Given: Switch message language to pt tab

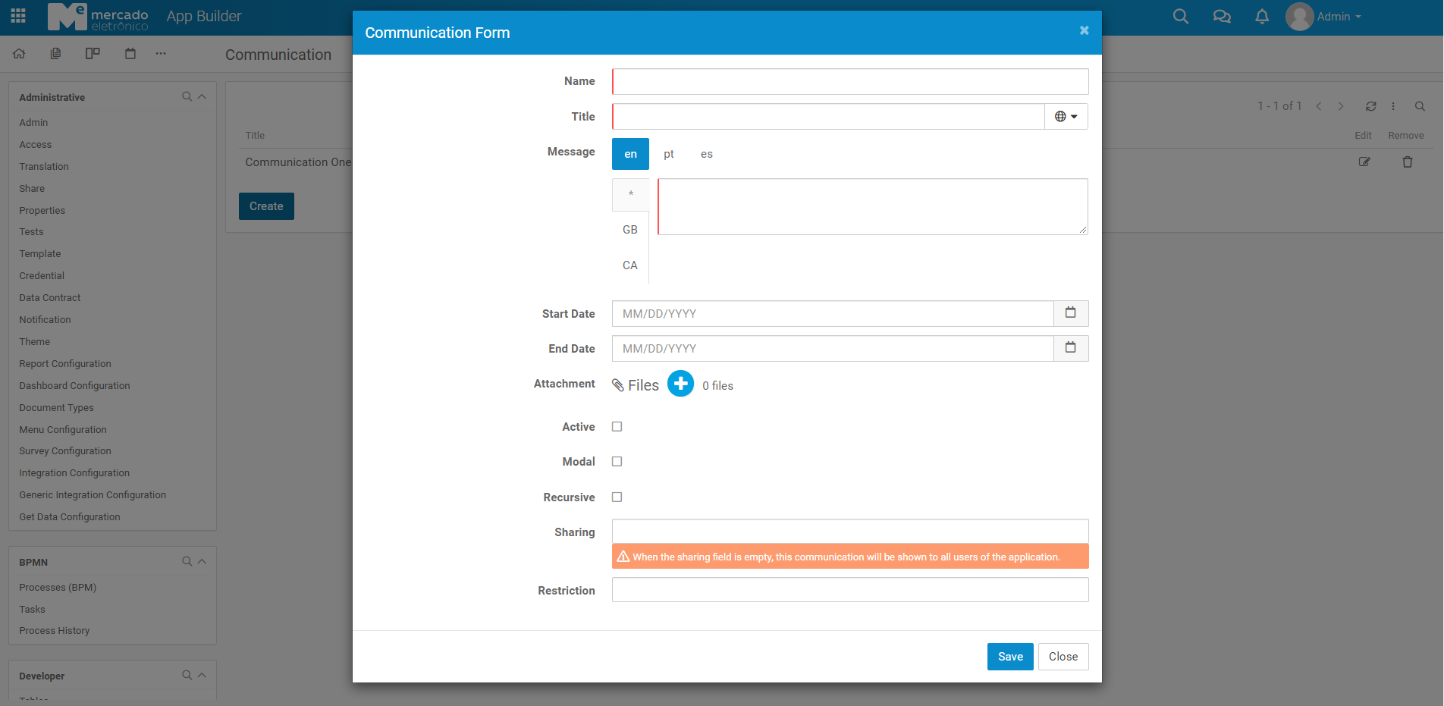Looking at the screenshot, I should pos(668,154).
